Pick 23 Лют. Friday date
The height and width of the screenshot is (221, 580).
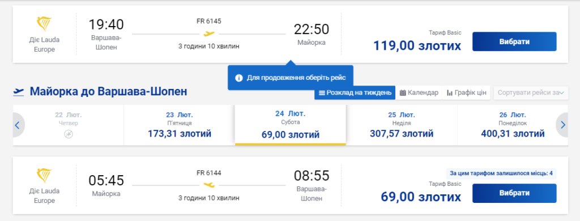[180, 125]
